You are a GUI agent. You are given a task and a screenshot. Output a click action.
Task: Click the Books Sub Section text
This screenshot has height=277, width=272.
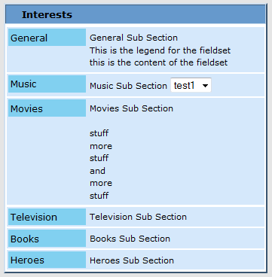130,239
